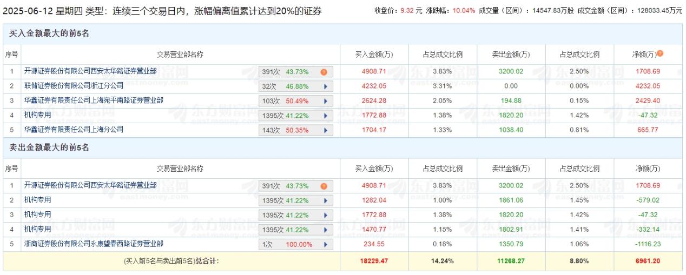
Task: Click orange icon in buy table's 开源证券 row
Action: pos(324,72)
